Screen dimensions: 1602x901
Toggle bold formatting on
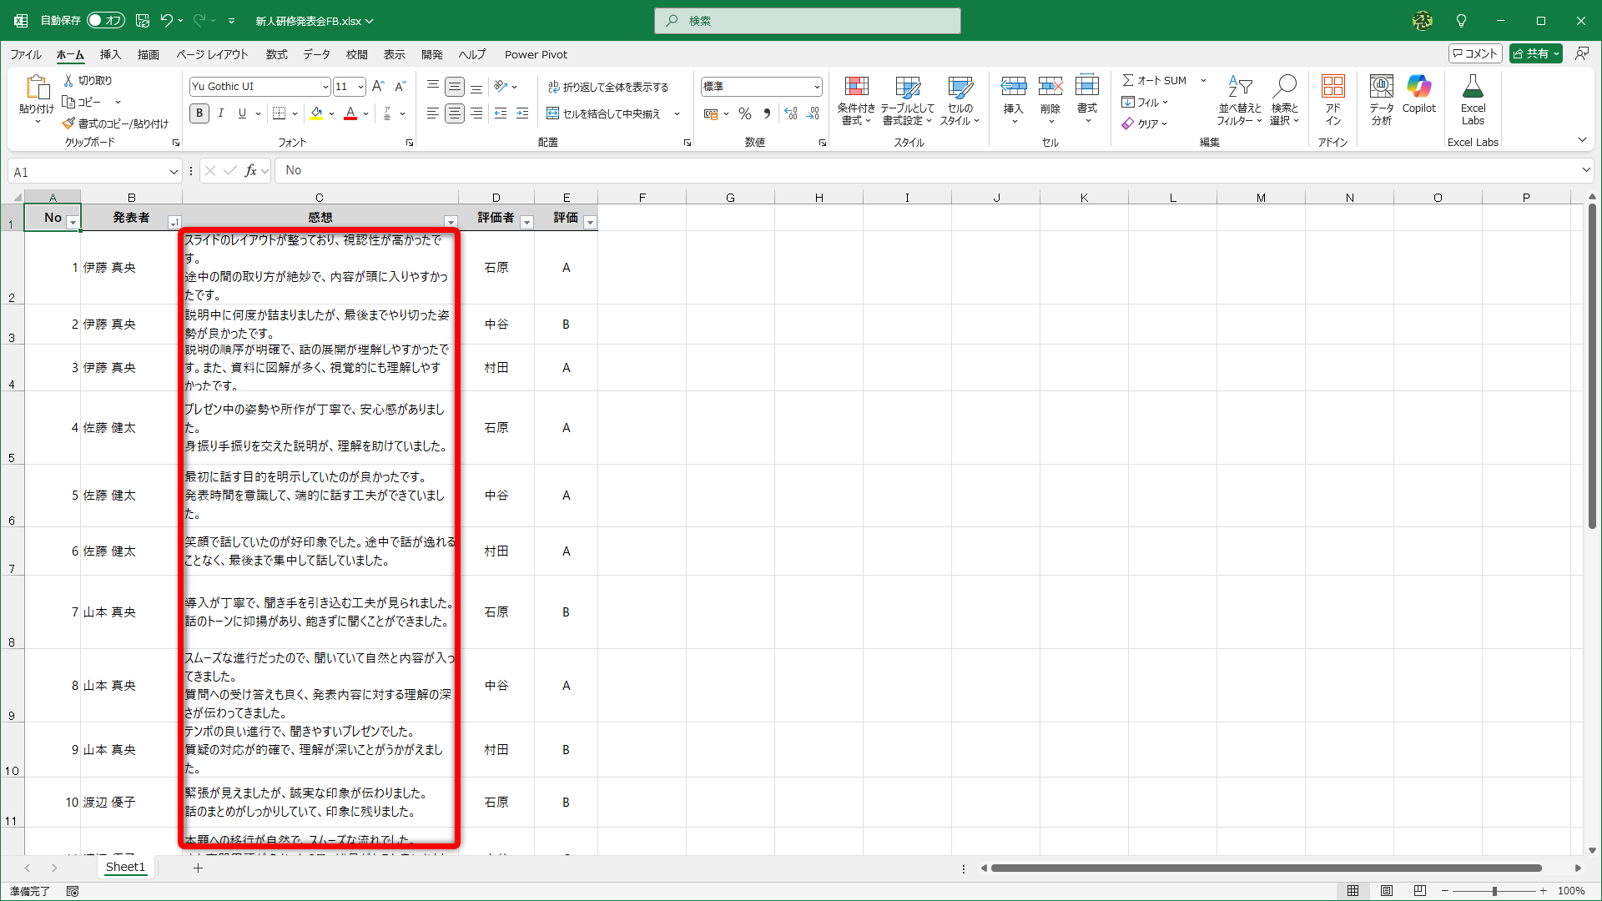click(199, 113)
